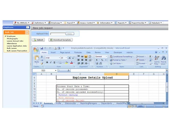Open Conditional Formatting dropdown

click(122, 56)
